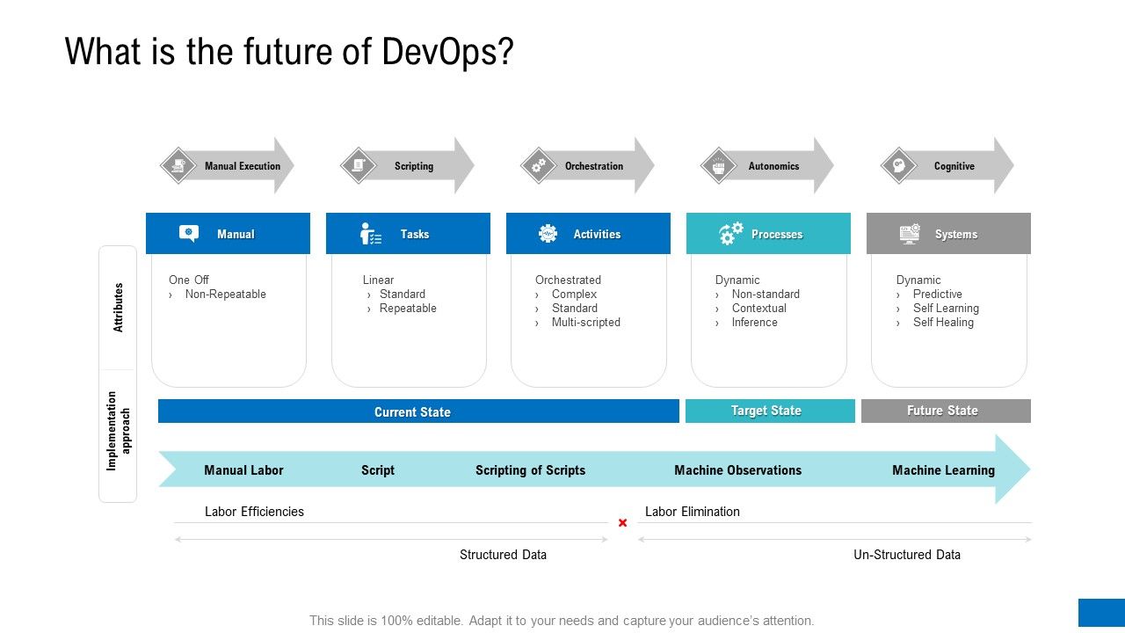This screenshot has height=633, width=1125.
Task: Click the Scripting of Scripts text
Action: [530, 470]
